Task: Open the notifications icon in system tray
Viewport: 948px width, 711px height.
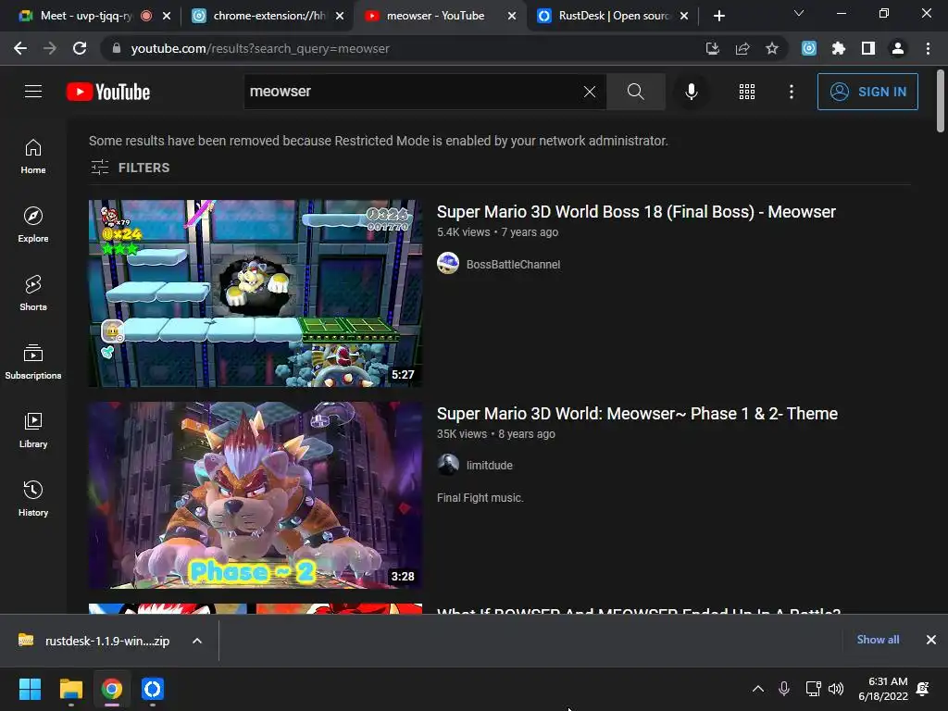Action: tap(923, 689)
